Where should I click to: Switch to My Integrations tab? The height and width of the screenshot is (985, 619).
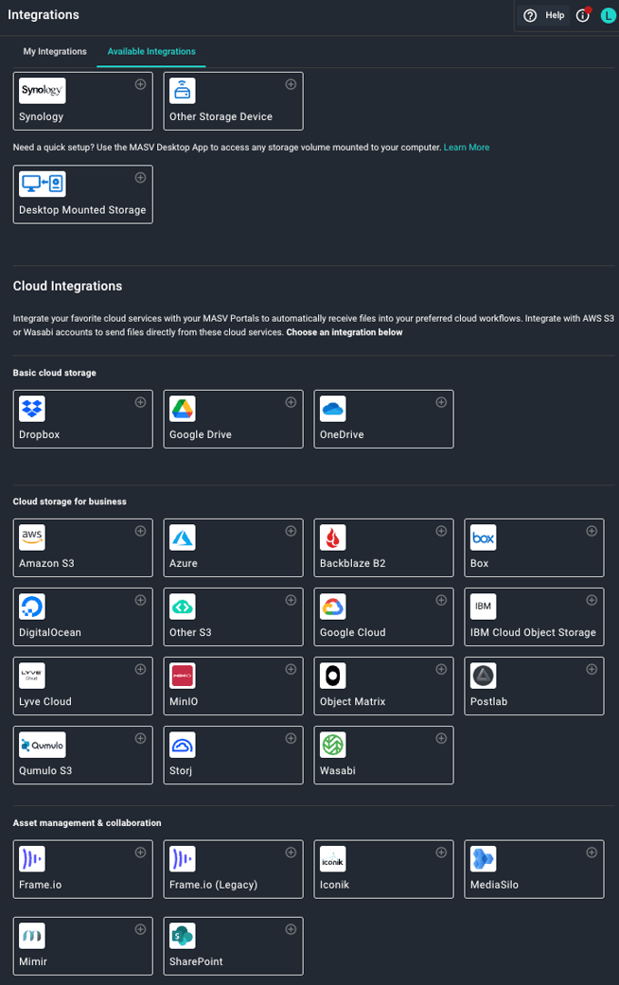click(x=55, y=51)
